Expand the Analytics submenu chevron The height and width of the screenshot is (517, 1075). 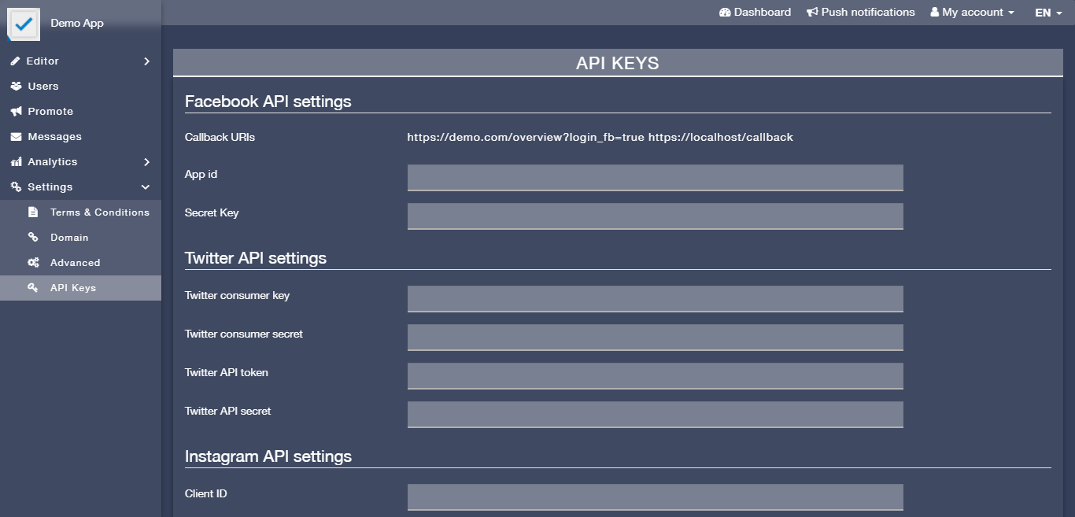146,162
